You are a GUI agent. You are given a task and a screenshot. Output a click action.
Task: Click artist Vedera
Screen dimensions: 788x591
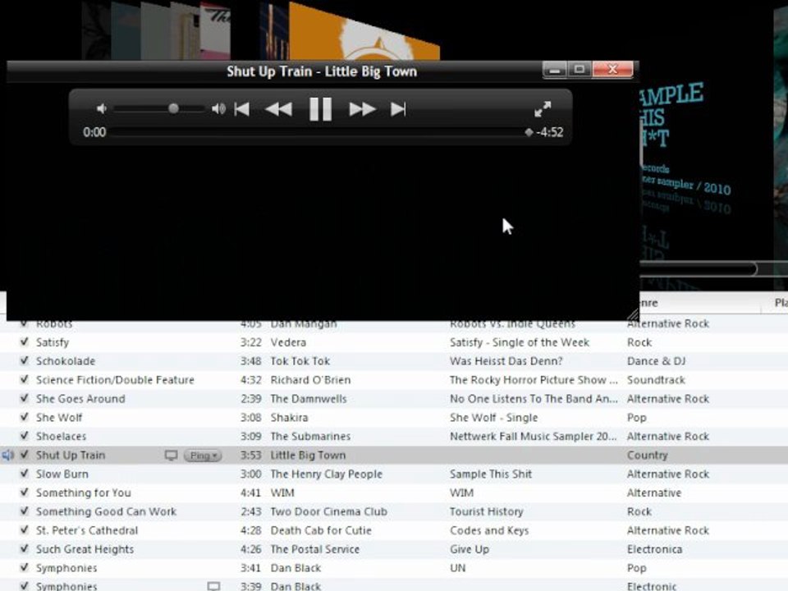point(288,342)
